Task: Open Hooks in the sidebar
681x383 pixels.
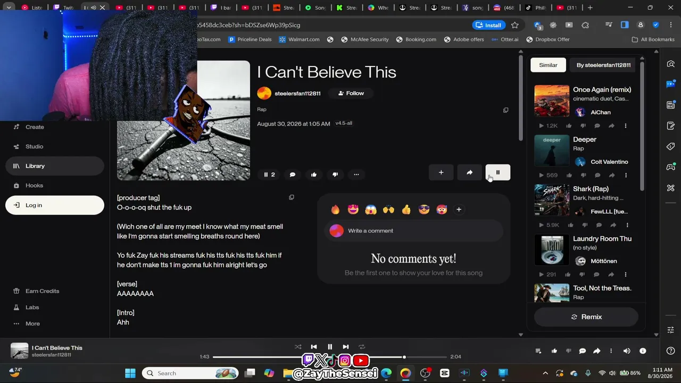Action: tap(55, 186)
